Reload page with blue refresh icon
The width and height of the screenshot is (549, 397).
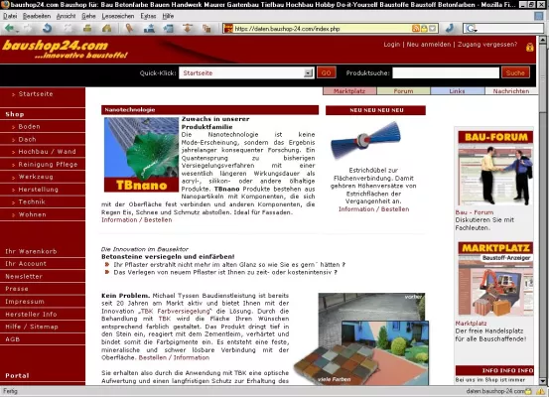click(47, 29)
